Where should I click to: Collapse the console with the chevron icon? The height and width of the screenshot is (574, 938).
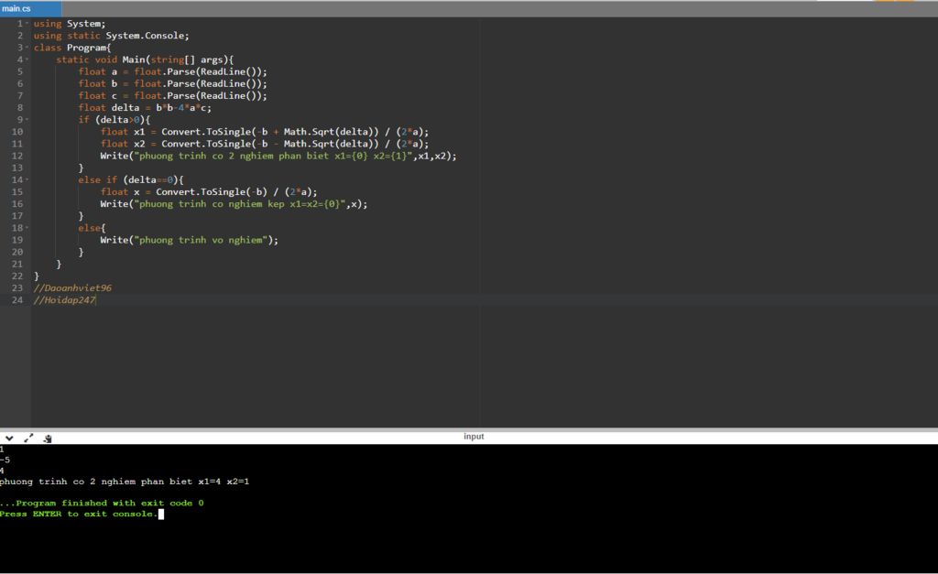point(9,439)
